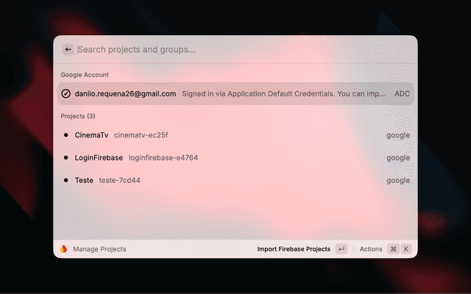The height and width of the screenshot is (294, 471).
Task: Click the Firebase flame icon
Action: click(x=64, y=248)
